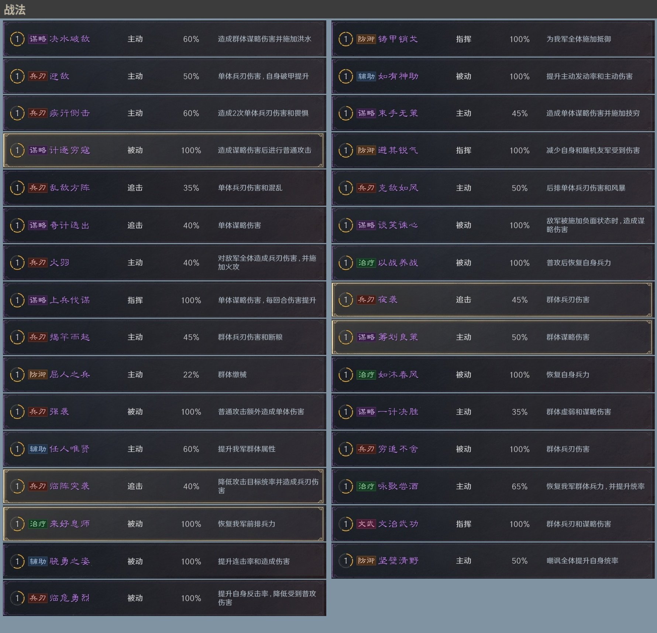This screenshot has height=633, width=657.
Task: Click the 战法 panel header title
Action: tap(15, 10)
